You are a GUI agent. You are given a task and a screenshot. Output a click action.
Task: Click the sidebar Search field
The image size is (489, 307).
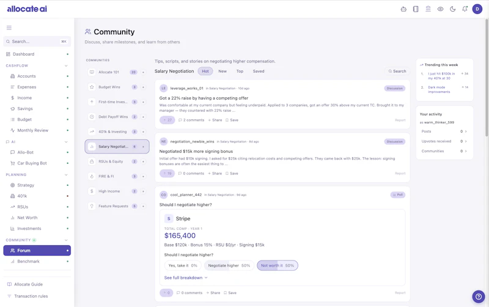(37, 42)
